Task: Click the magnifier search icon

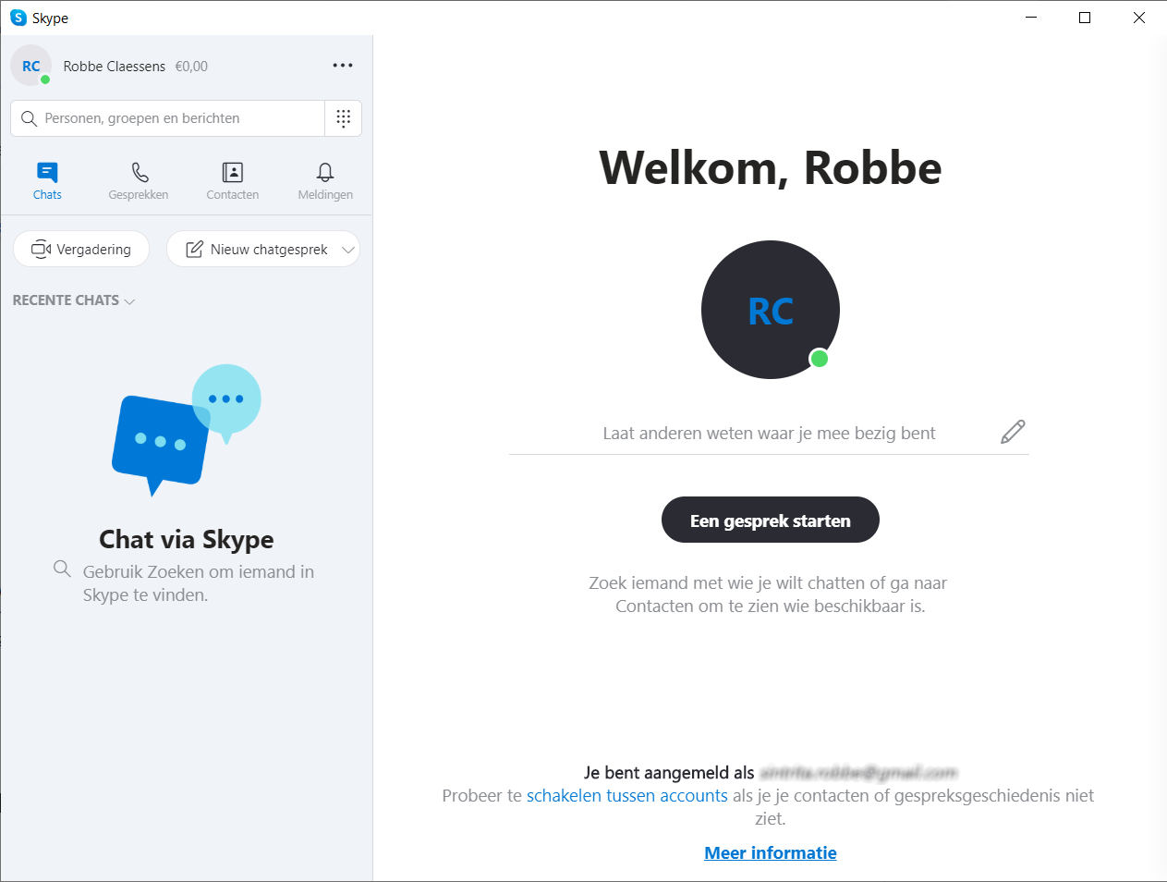Action: click(x=30, y=118)
